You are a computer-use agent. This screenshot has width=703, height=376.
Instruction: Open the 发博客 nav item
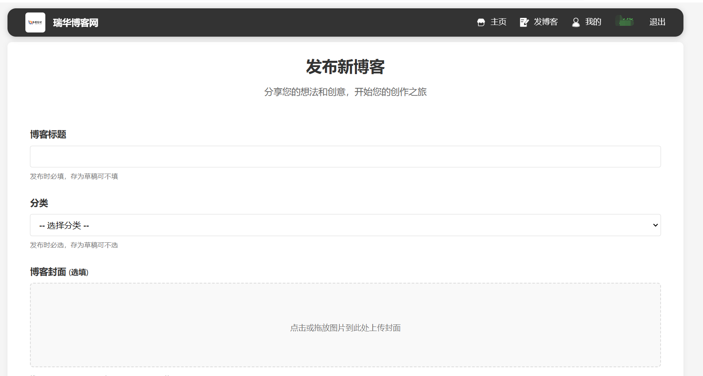pos(545,22)
